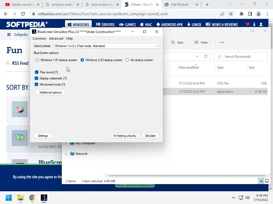Open a new Chrome tab
Viewport: 273px width, 204px height.
coord(207,5)
